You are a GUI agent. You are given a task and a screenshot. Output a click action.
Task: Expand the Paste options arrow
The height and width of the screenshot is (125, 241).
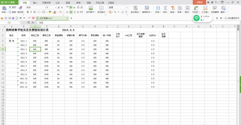[7, 12]
